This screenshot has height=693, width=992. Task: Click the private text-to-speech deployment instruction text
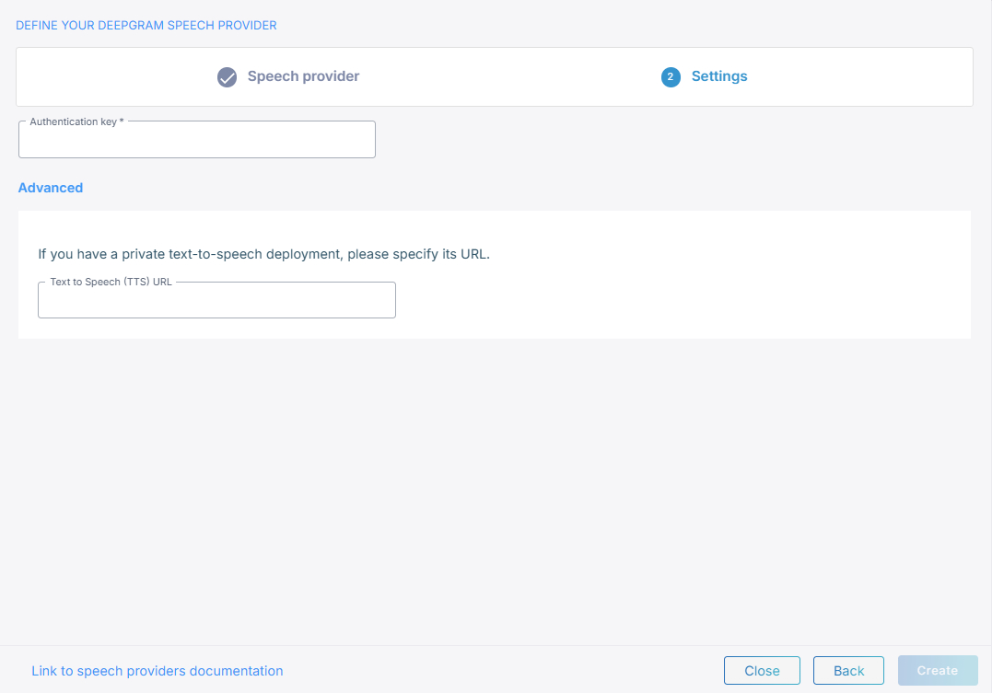(263, 254)
